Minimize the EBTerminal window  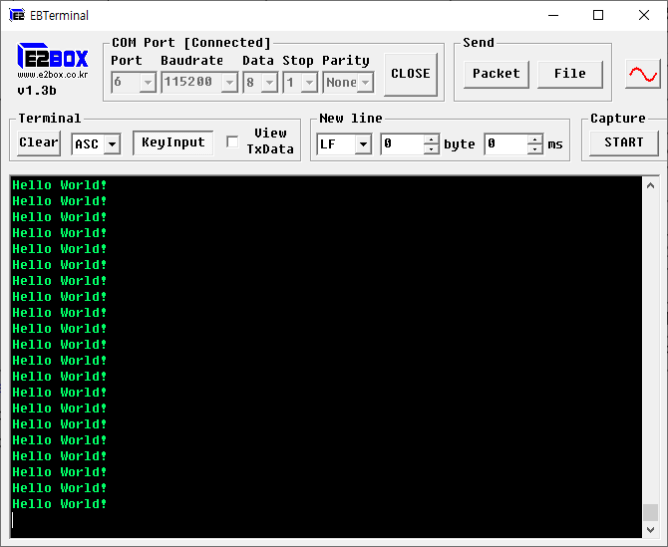[553, 15]
